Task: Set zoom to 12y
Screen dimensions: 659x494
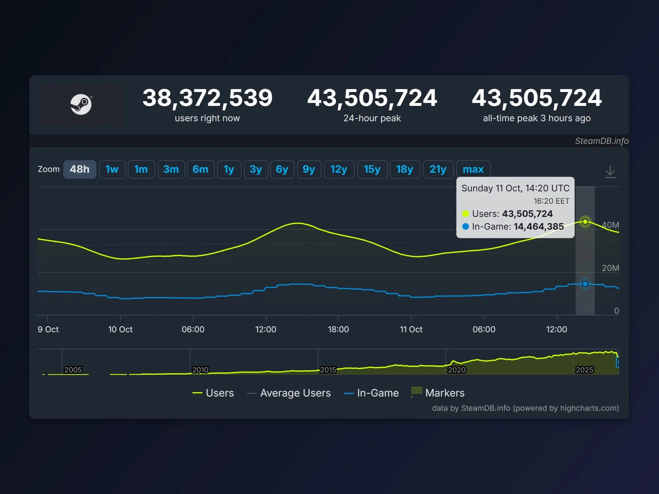Action: pos(339,169)
